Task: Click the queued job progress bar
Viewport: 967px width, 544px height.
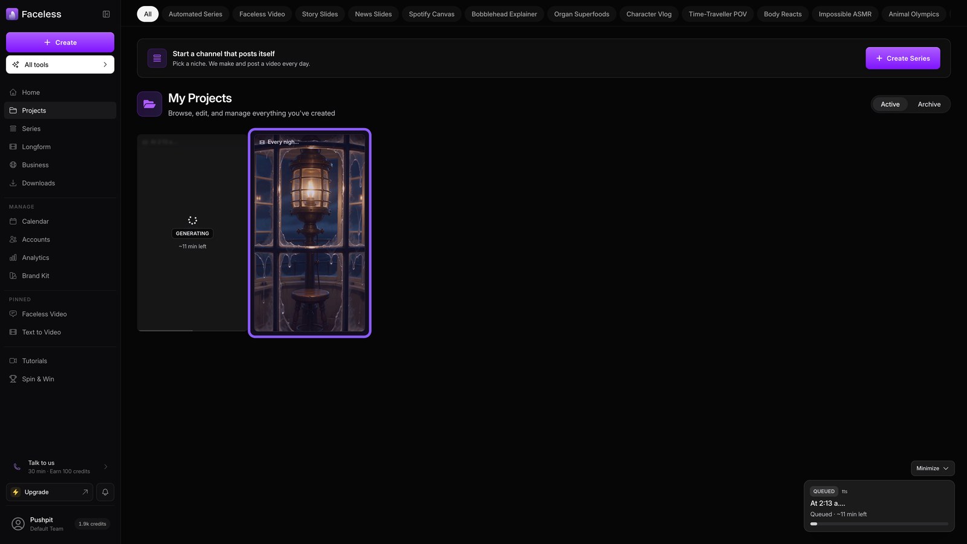Action: [x=879, y=524]
